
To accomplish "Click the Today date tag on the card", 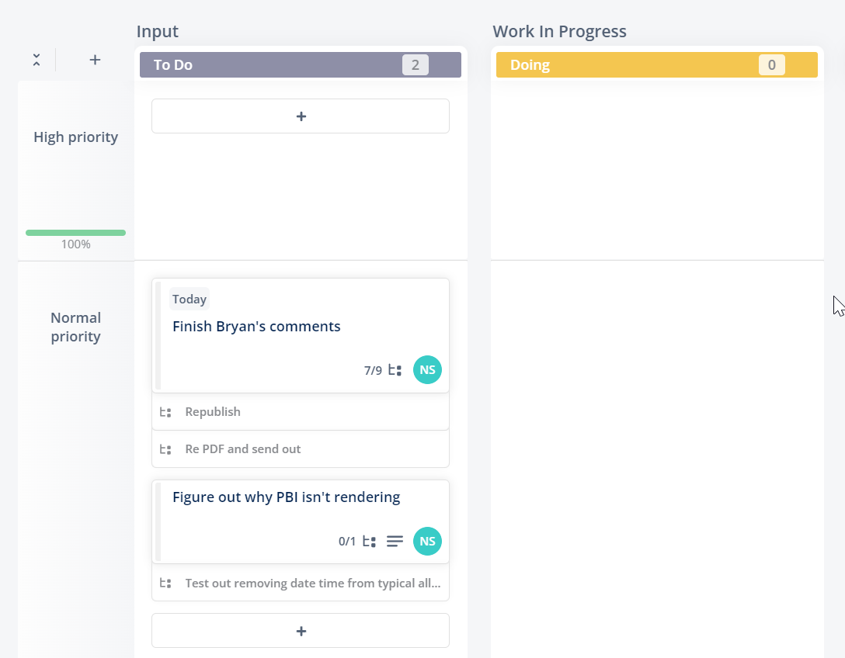I will (x=190, y=299).
